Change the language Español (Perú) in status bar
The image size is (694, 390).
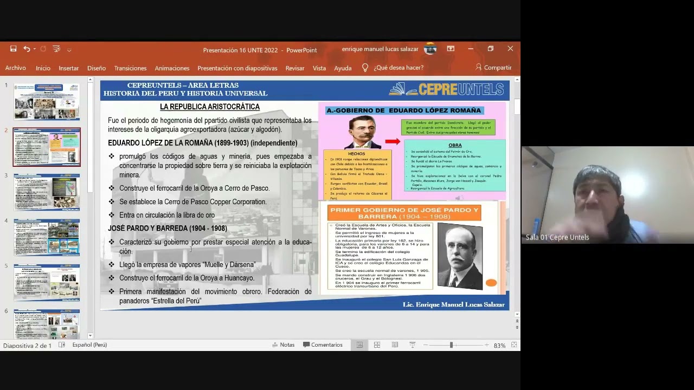89,345
